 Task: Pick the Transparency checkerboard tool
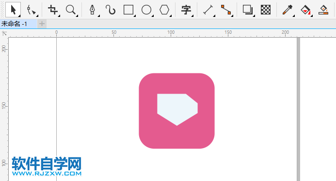click(266, 10)
